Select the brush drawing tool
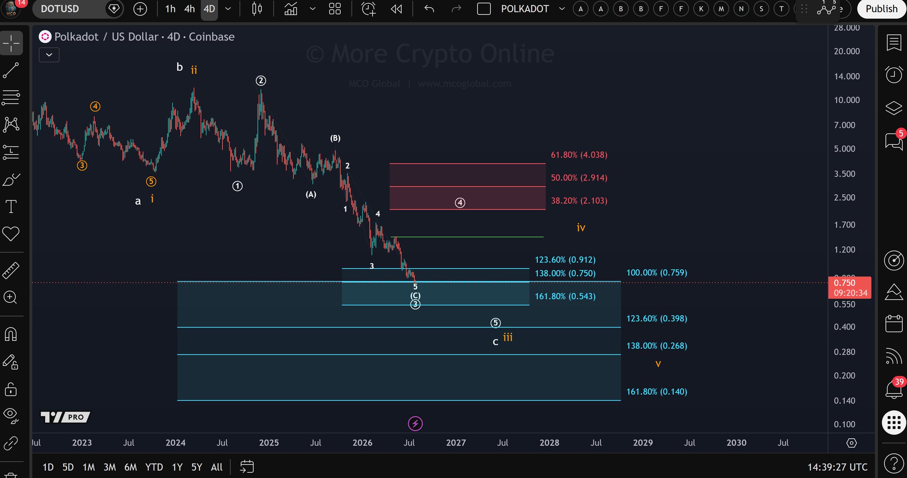Viewport: 907px width, 478px height. click(11, 180)
